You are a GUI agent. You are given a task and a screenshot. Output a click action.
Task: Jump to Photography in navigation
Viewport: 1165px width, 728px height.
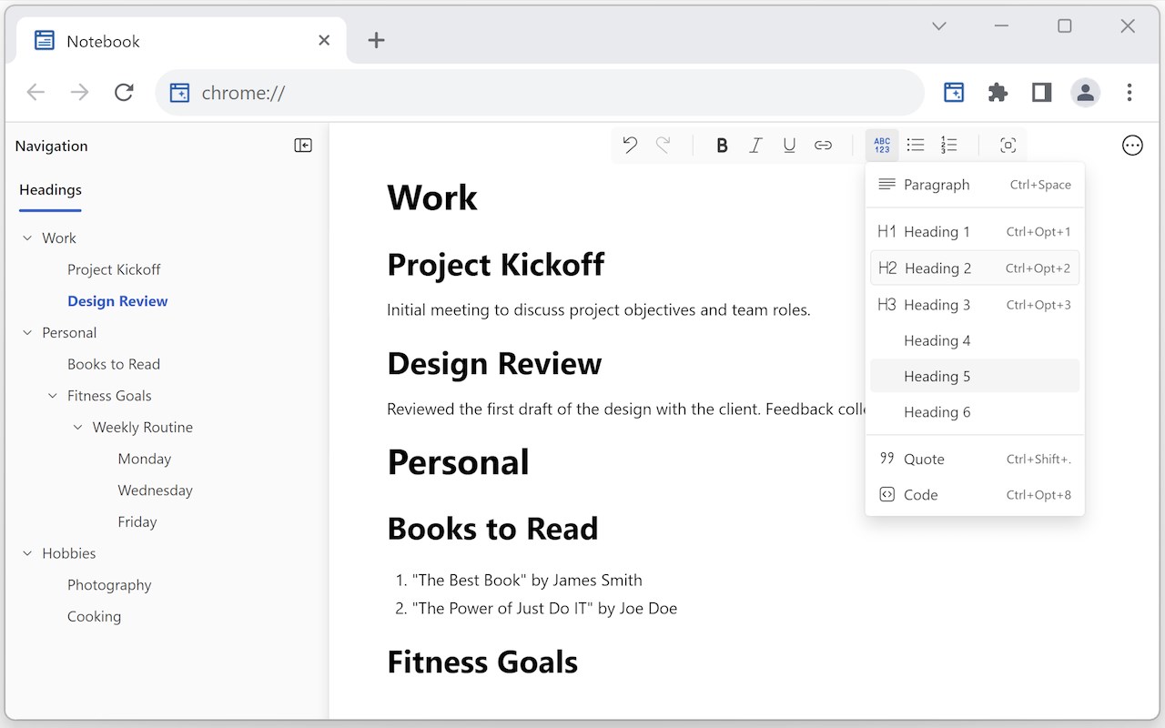point(109,585)
